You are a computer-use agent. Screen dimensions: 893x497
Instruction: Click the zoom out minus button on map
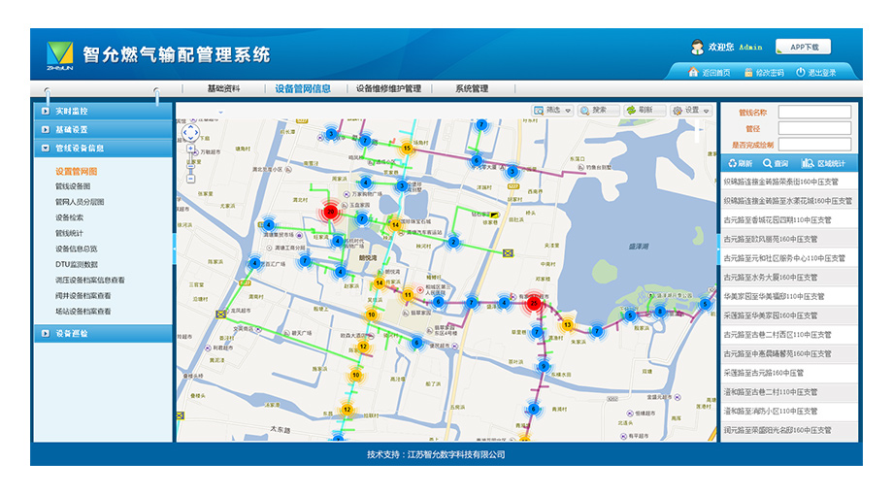click(190, 179)
